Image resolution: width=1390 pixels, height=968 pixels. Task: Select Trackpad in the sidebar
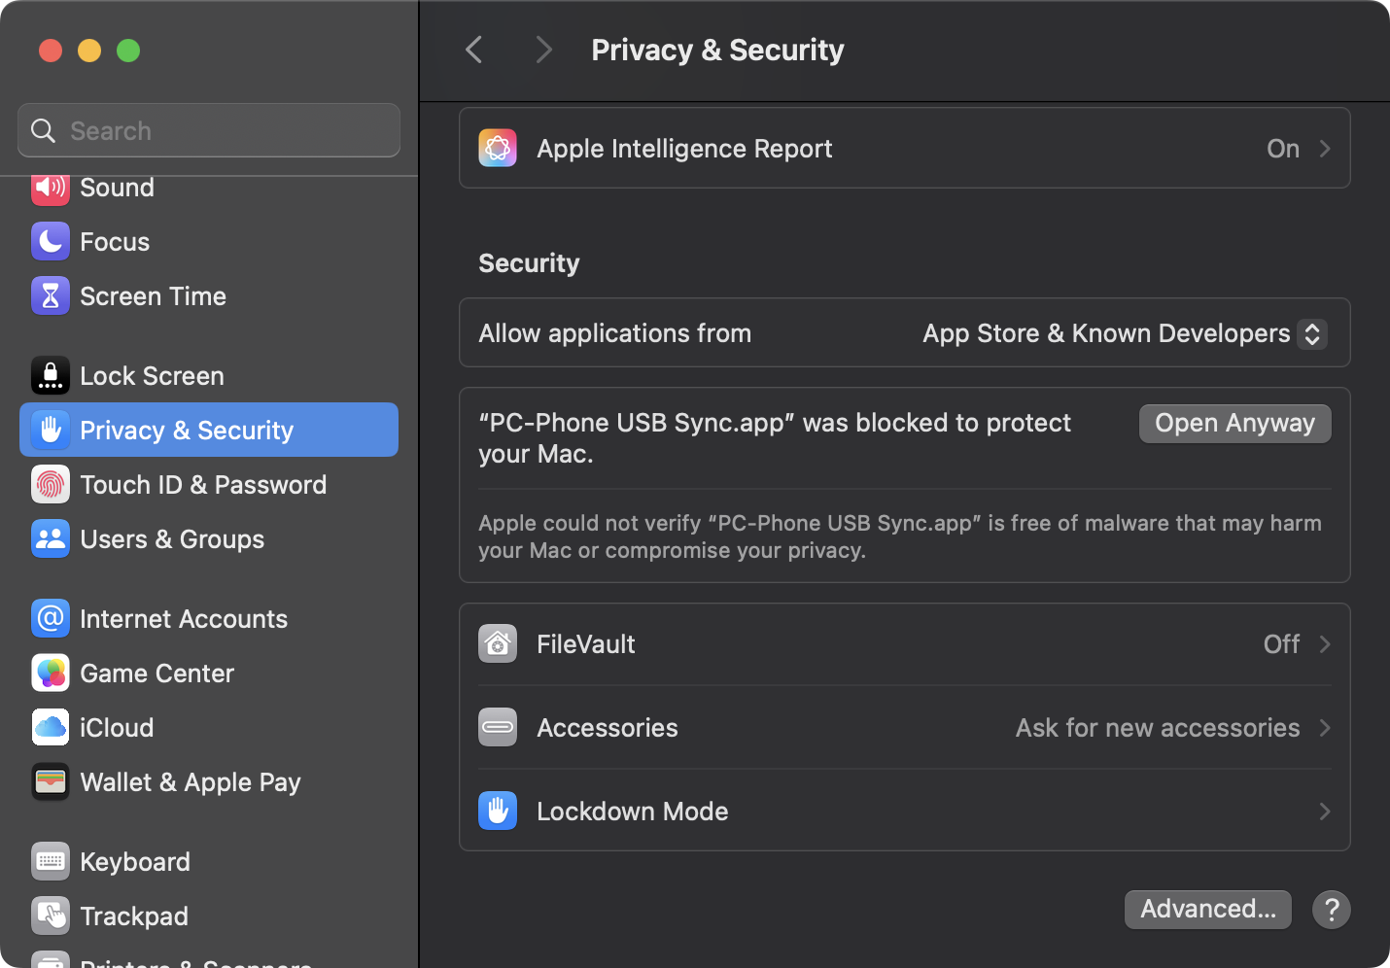pyautogui.click(x=134, y=916)
